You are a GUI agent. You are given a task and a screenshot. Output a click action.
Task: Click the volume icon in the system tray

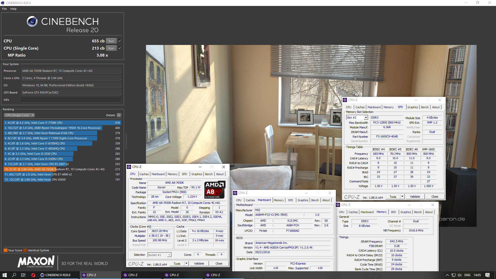point(460,275)
